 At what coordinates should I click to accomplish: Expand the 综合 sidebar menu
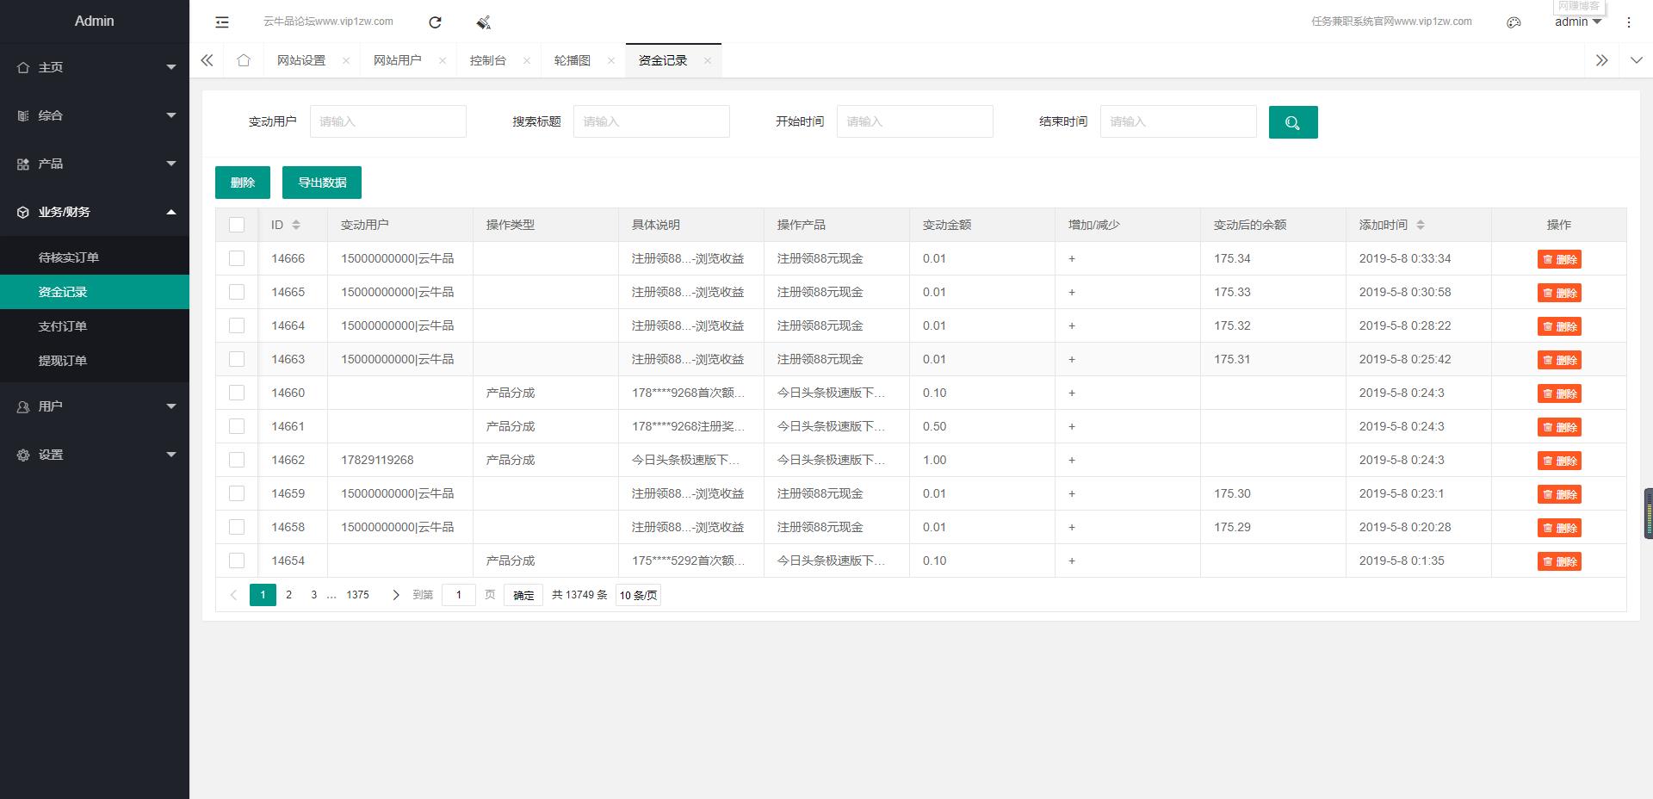[x=95, y=115]
